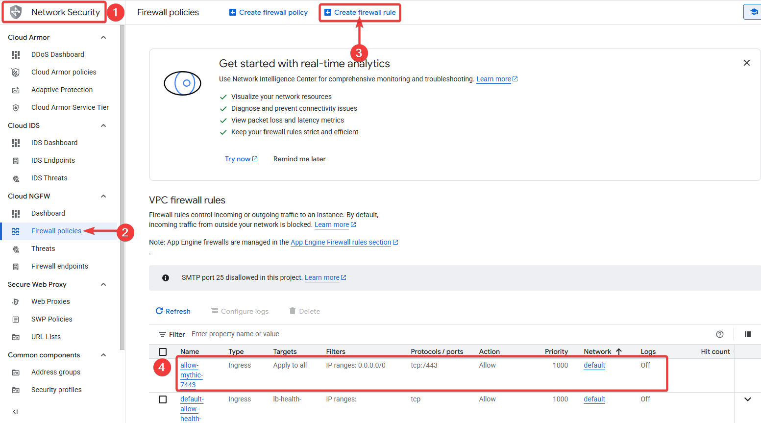761x423 pixels.
Task: Click the Address groups icon
Action: pyautogui.click(x=16, y=372)
